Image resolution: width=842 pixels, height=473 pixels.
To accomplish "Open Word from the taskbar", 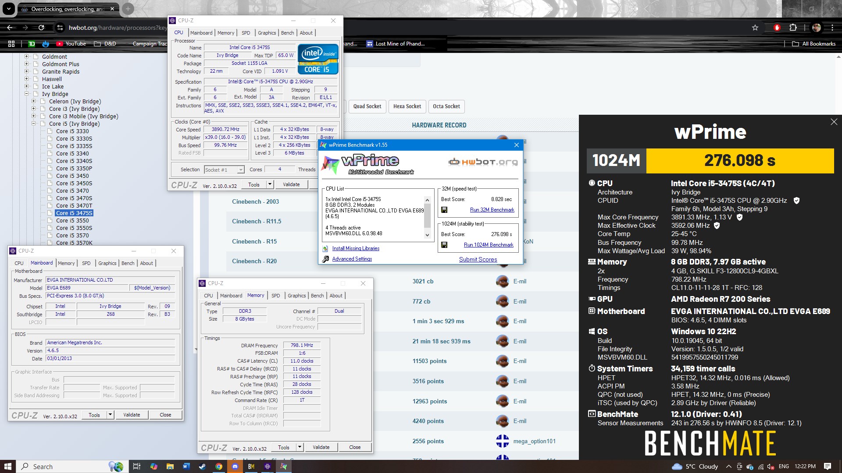I will pyautogui.click(x=186, y=466).
